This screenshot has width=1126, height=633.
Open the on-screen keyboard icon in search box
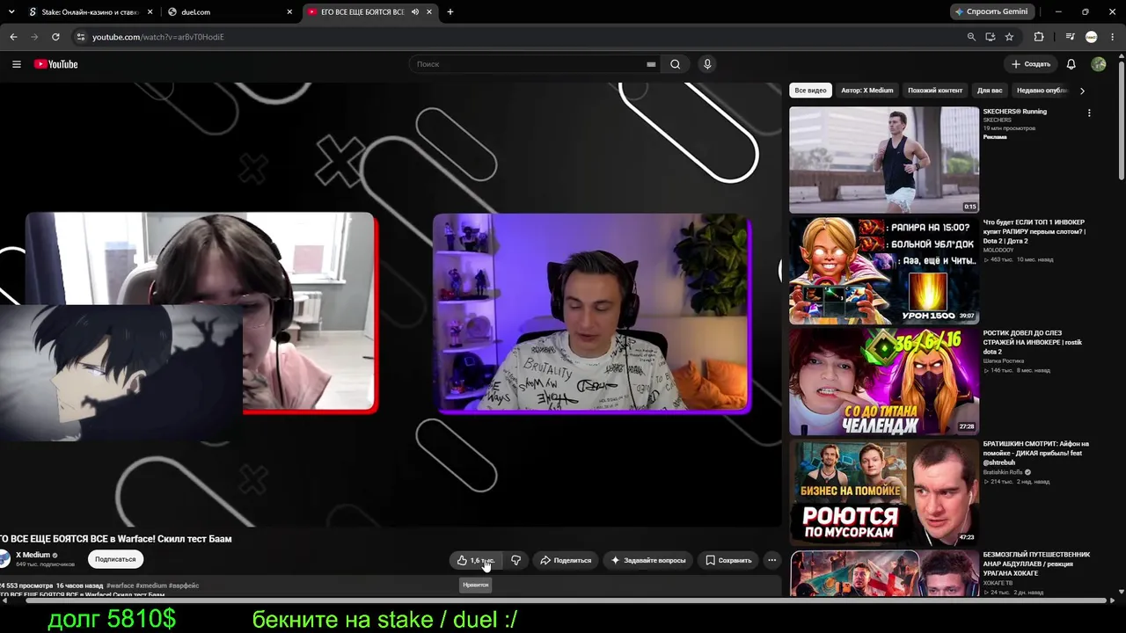coord(651,64)
